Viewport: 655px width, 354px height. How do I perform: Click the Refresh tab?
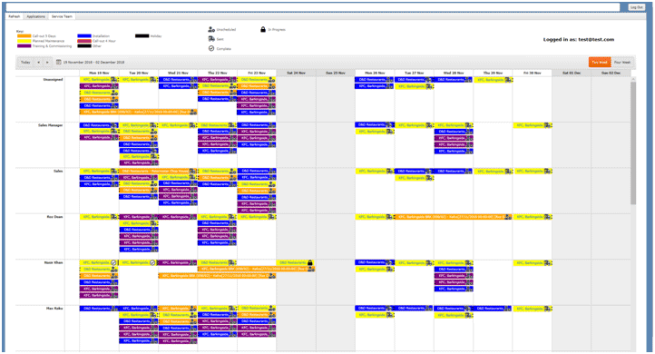[15, 16]
